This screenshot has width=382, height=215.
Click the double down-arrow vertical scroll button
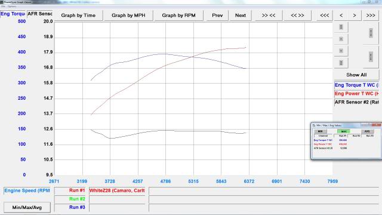click(x=341, y=63)
